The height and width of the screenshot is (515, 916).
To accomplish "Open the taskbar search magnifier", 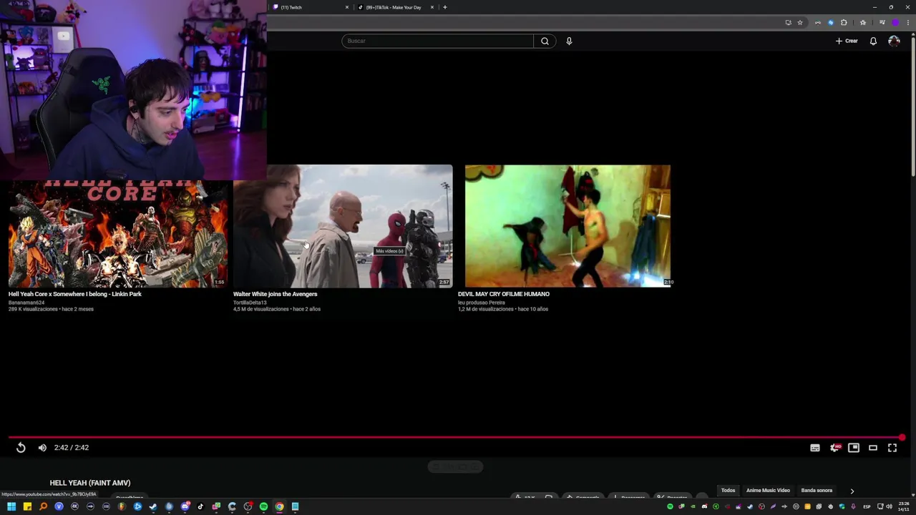I will 43,506.
